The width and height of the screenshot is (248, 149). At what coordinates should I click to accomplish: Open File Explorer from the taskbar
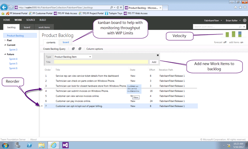41,145
